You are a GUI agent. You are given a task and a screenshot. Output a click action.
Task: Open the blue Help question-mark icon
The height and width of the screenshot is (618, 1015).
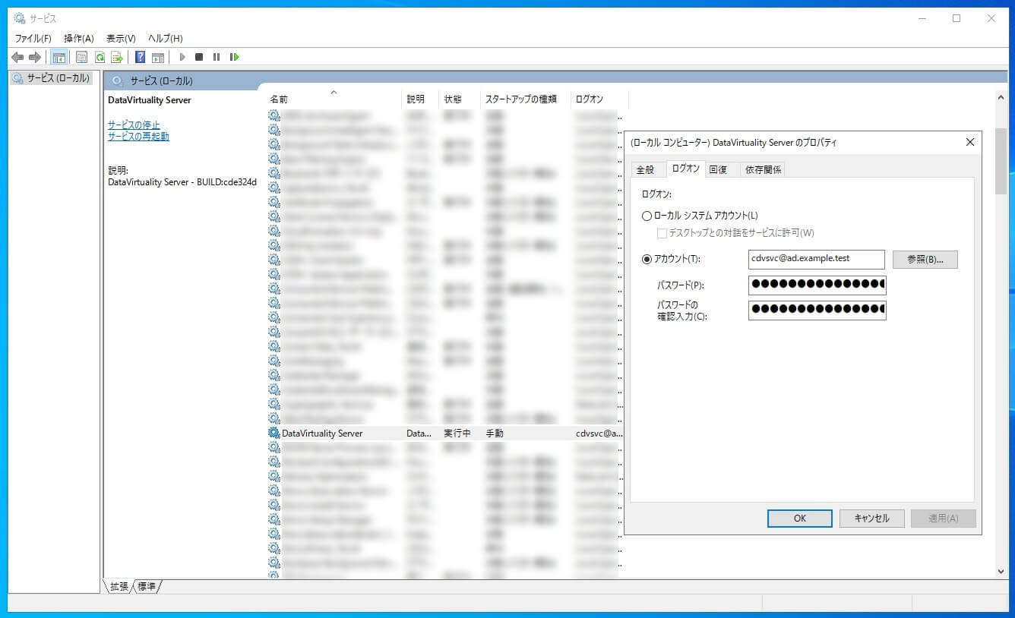[141, 57]
